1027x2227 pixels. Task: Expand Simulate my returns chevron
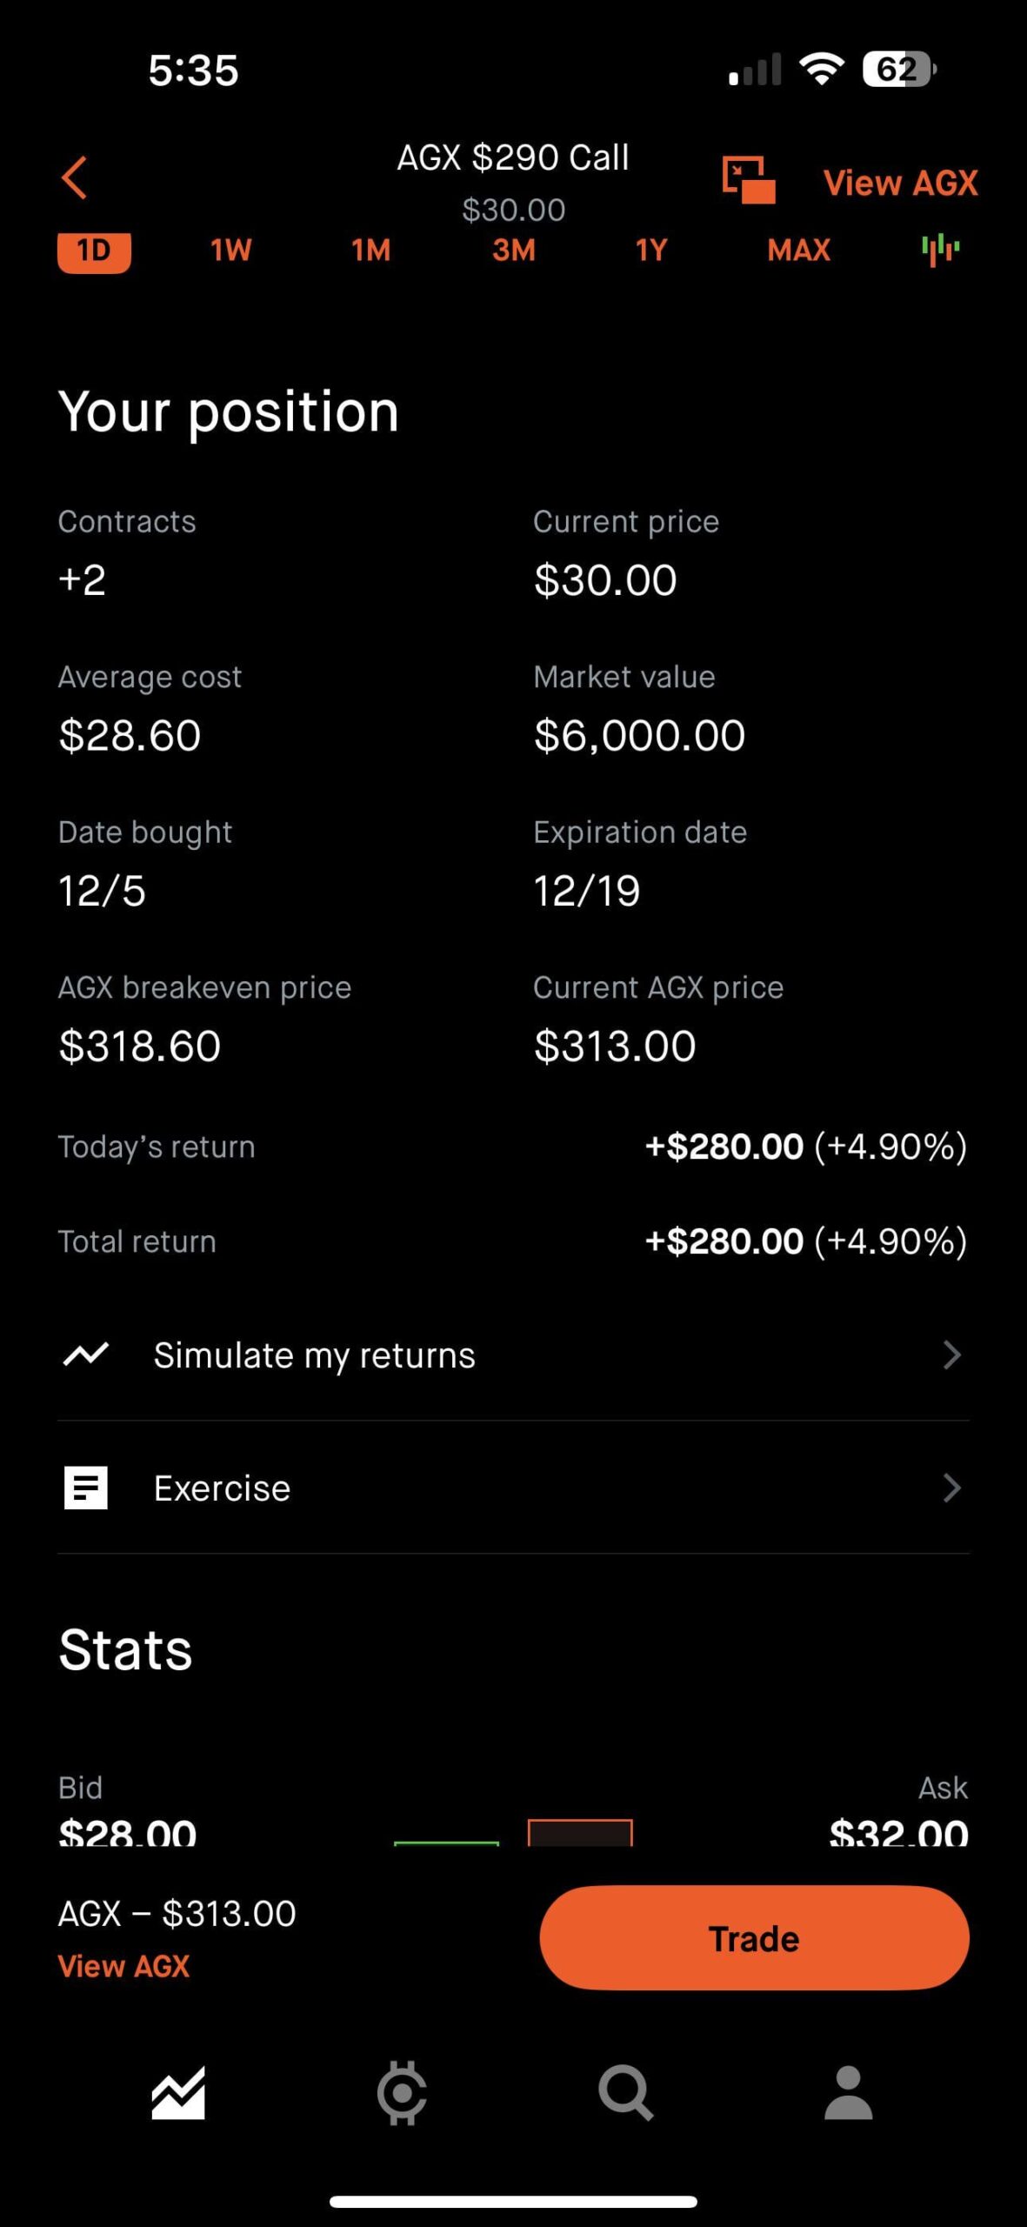tap(951, 1354)
